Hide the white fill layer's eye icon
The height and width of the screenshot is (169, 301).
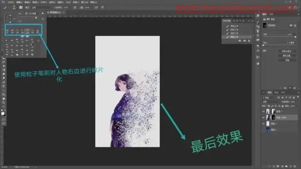tap(263, 124)
